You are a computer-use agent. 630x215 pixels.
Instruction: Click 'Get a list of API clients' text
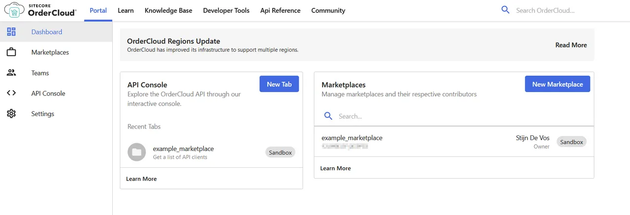click(180, 157)
